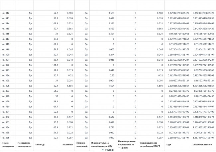
Task: Click area value 33.7 for кв. 333
Action: point(56,122)
